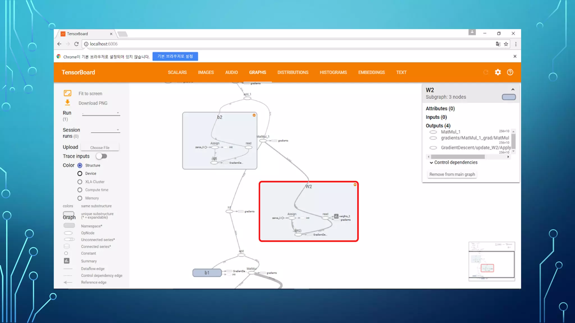Open the DISTRIBUTIONS tab
Screen dimensions: 575x323
click(293, 72)
